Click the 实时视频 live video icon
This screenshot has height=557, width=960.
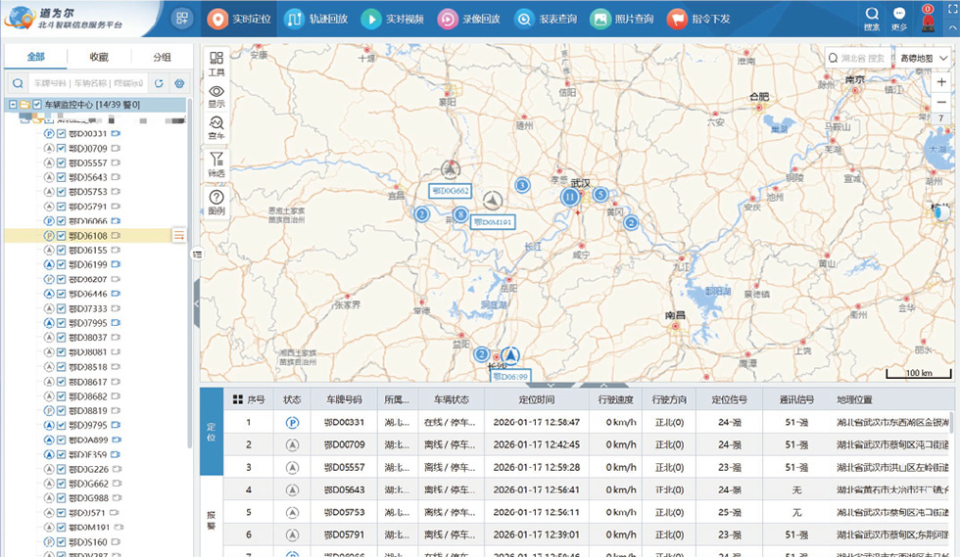(370, 19)
